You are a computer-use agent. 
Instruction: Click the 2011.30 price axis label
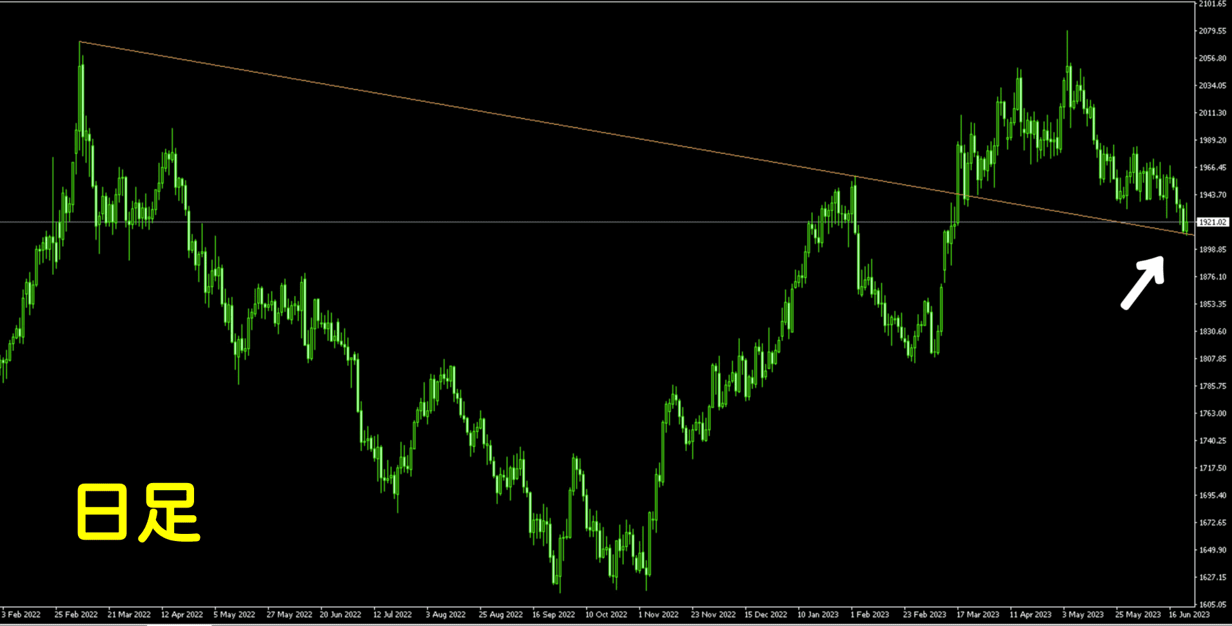1213,113
